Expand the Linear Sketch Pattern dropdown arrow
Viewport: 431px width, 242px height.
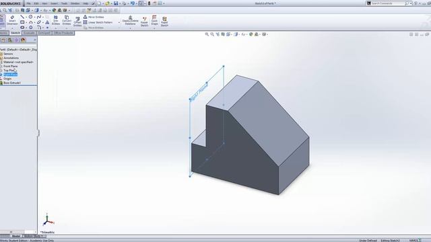tap(119, 22)
